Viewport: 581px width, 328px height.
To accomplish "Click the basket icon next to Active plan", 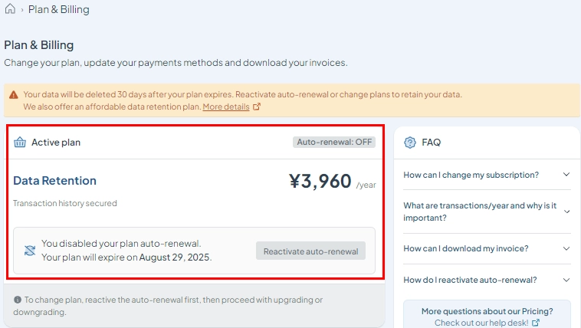I will pos(20,143).
